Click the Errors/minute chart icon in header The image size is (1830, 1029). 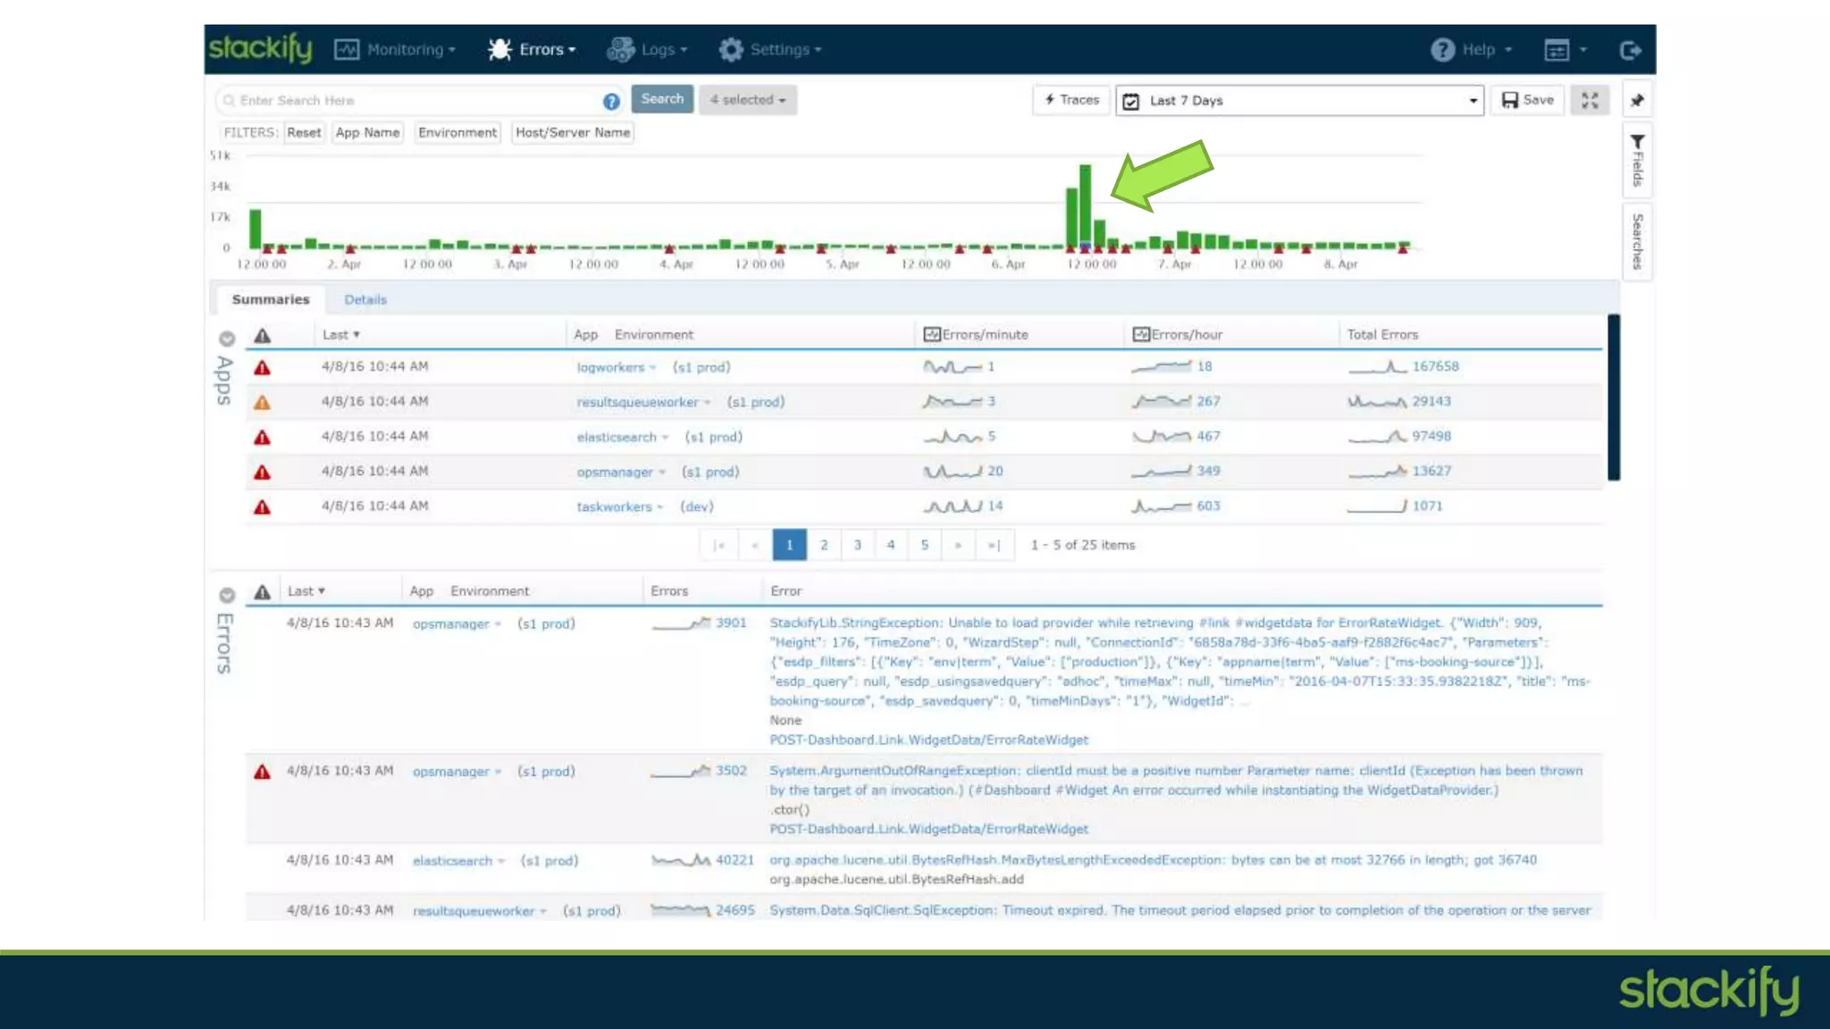[x=931, y=334]
